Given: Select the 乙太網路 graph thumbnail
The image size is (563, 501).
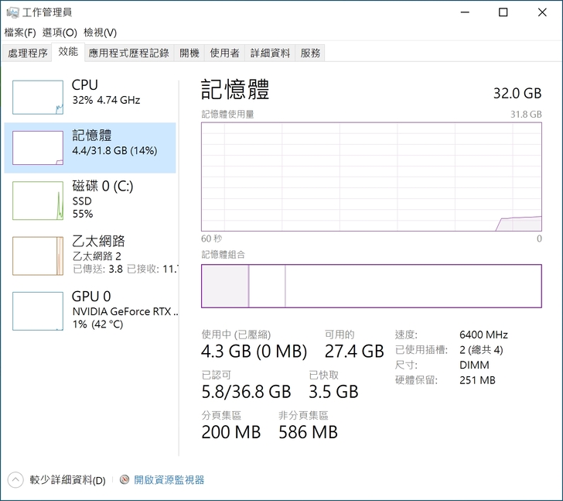Looking at the screenshot, I should click(x=38, y=256).
